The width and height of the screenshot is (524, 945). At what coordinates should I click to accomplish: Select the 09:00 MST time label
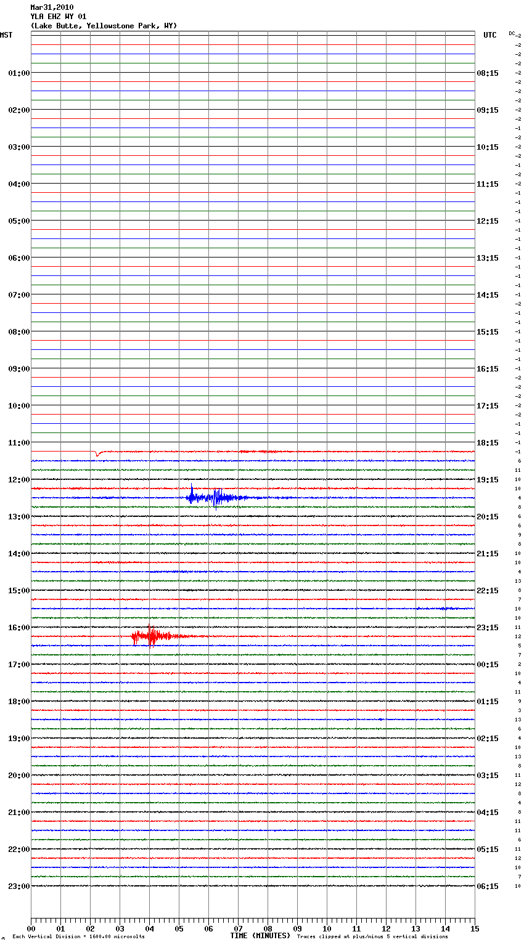click(x=19, y=368)
